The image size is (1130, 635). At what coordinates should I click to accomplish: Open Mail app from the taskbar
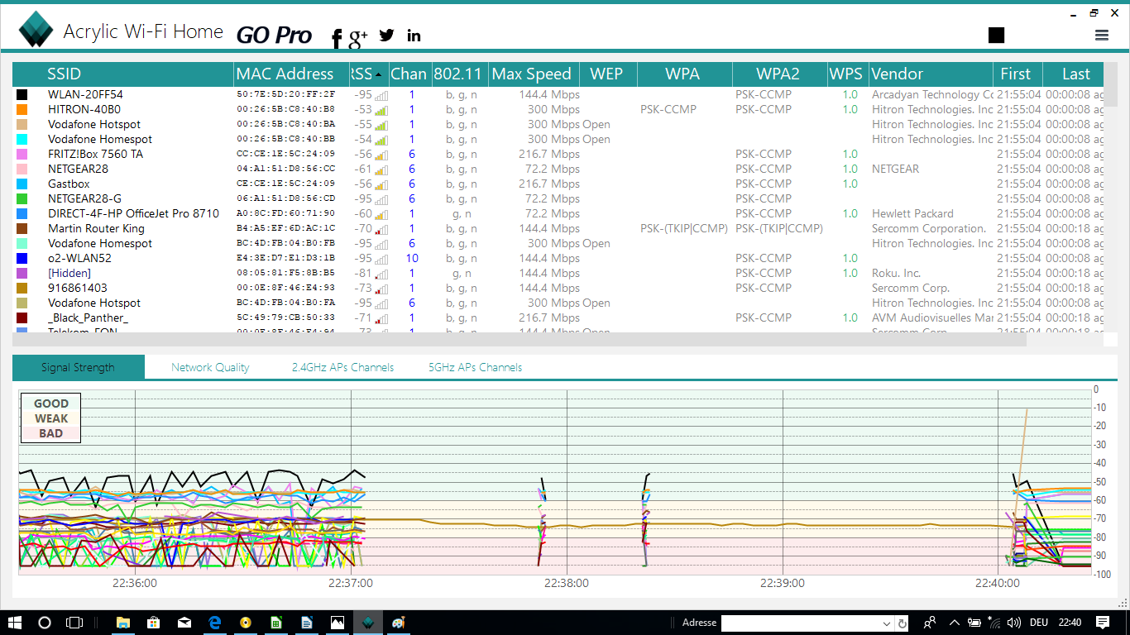click(x=184, y=623)
